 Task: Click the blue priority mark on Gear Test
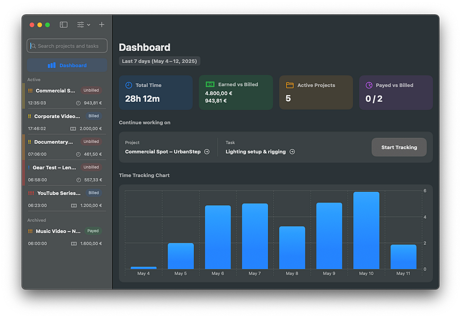coord(29,167)
